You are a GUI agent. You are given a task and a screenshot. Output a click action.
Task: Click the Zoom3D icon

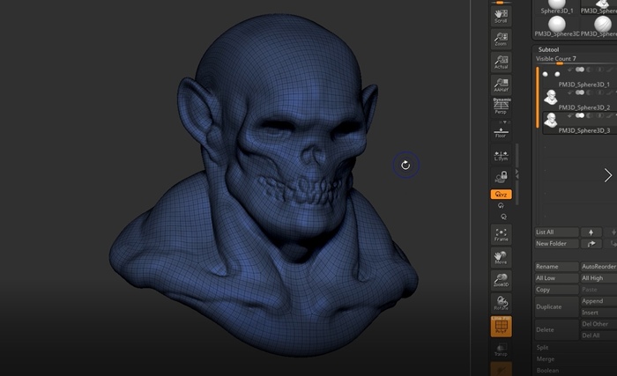[x=501, y=281]
